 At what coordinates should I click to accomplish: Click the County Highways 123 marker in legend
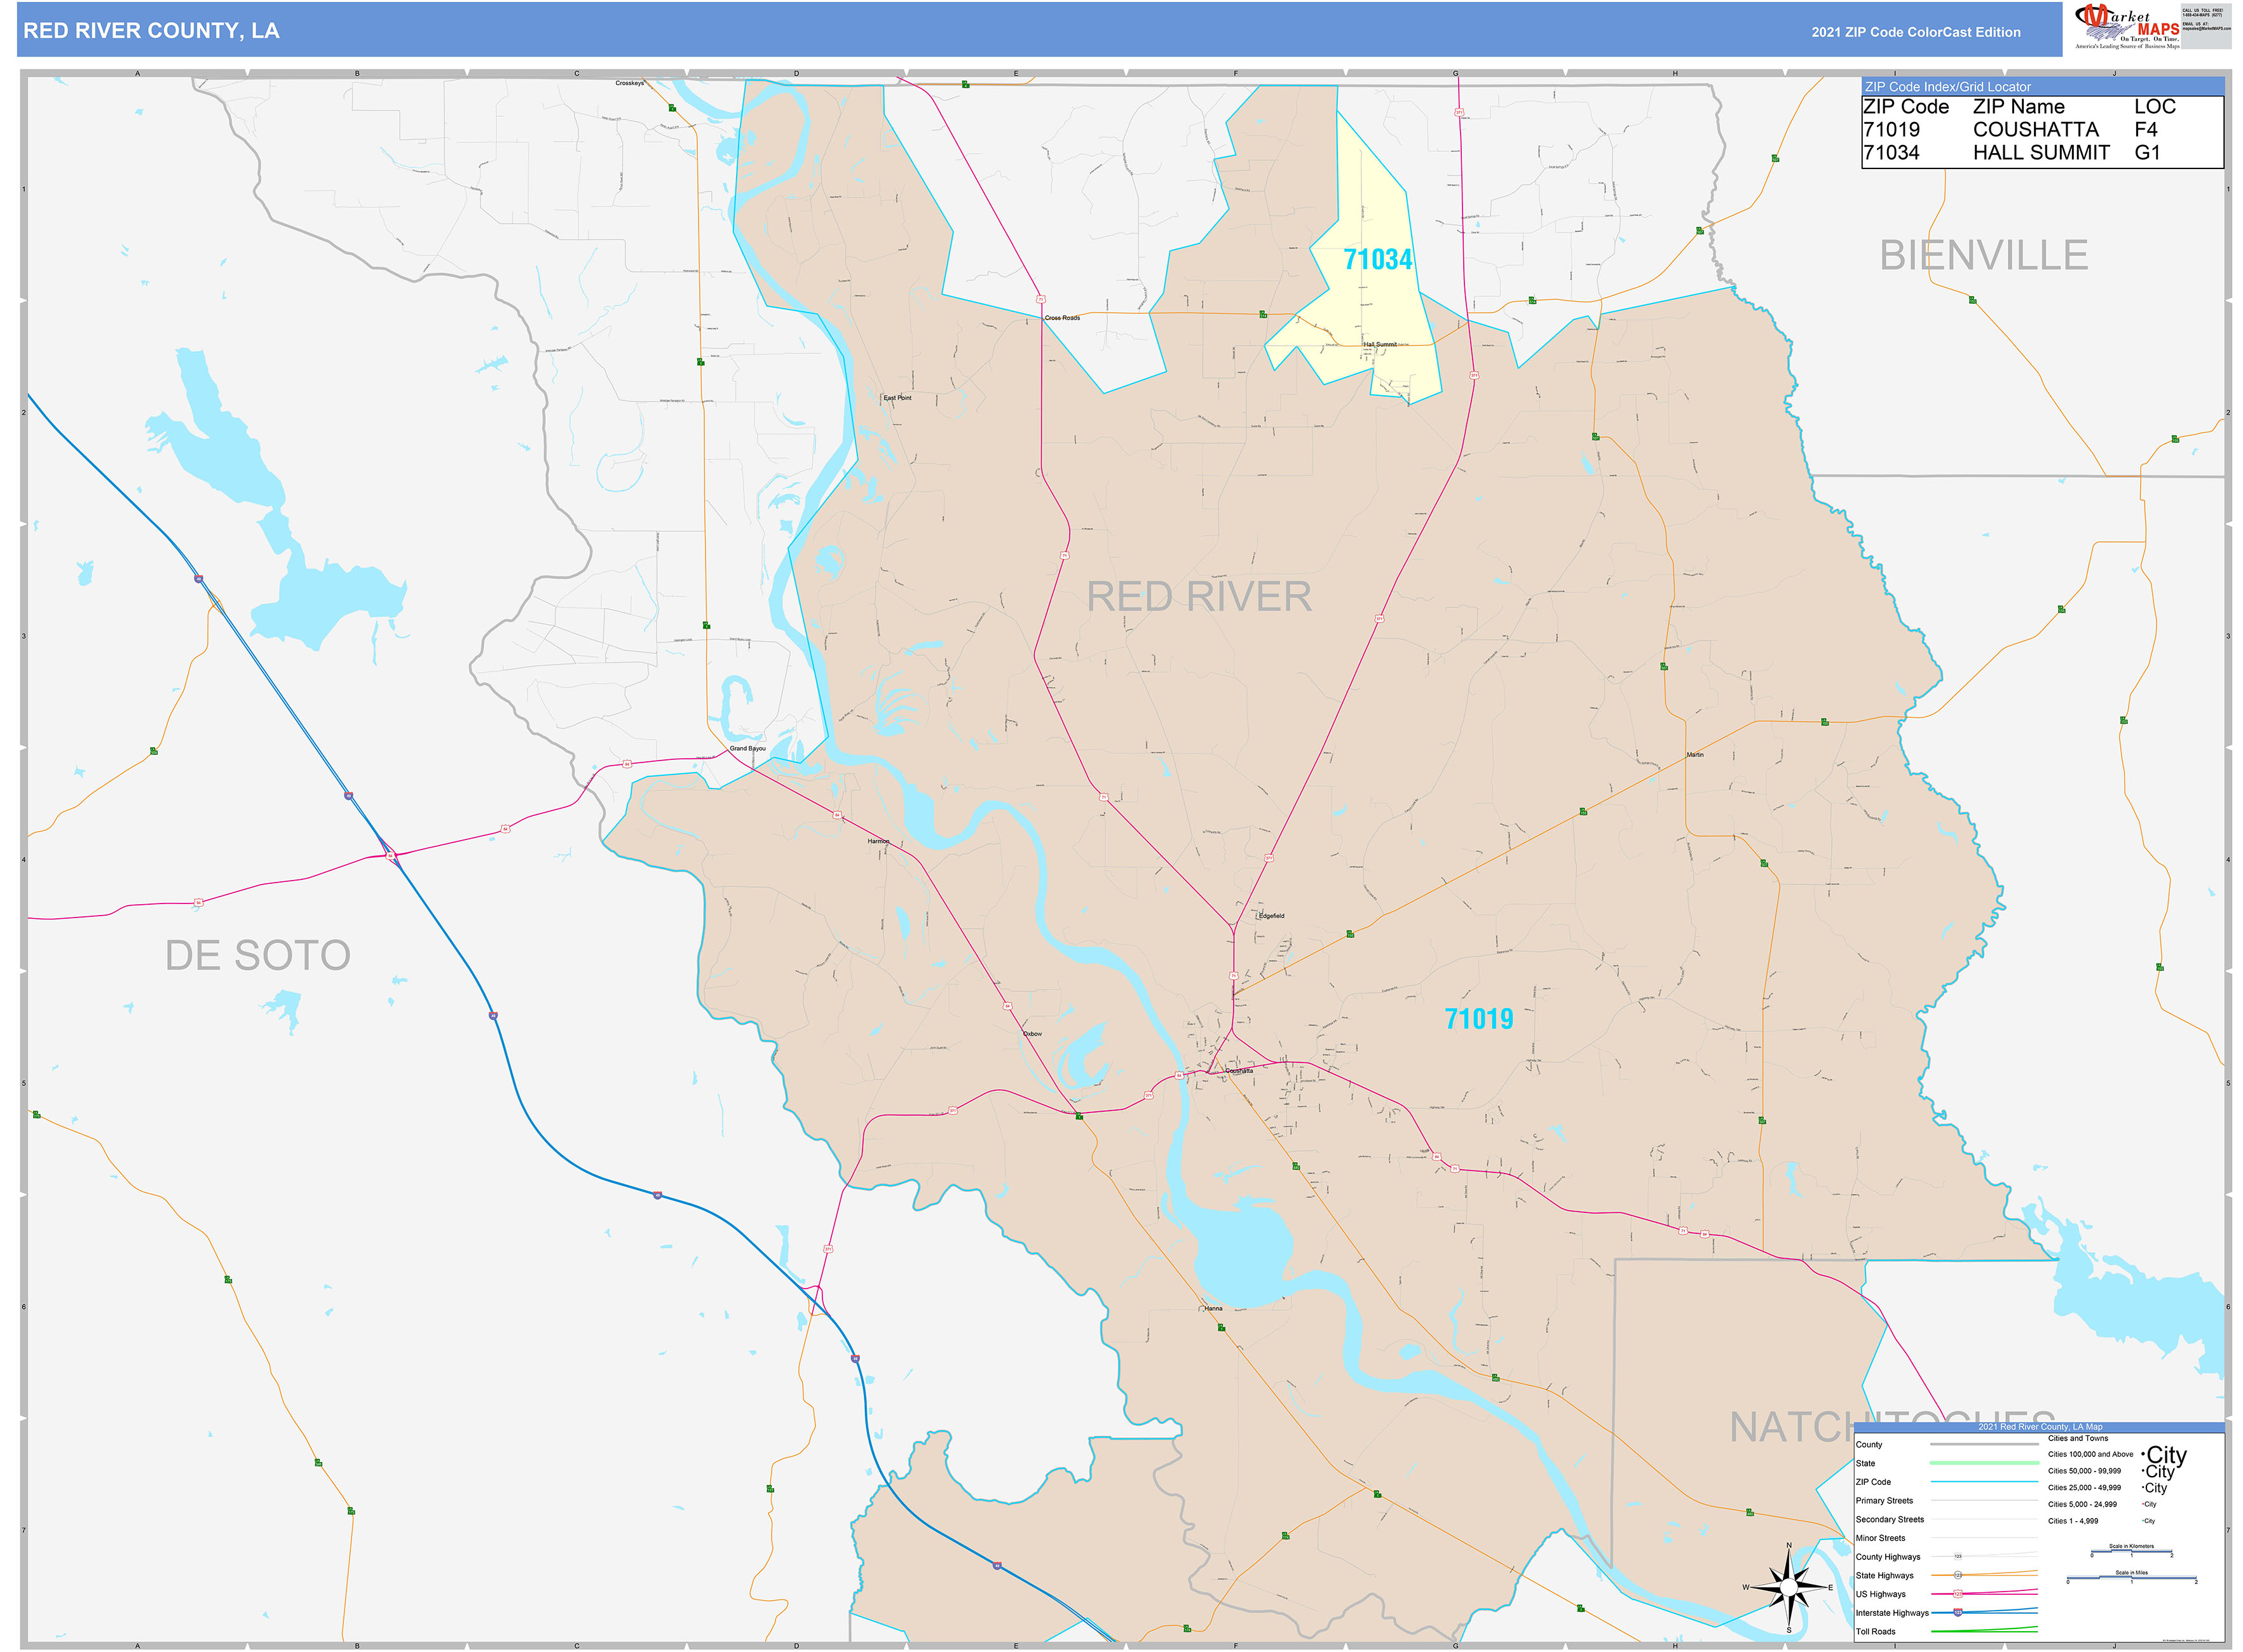(x=1958, y=1556)
